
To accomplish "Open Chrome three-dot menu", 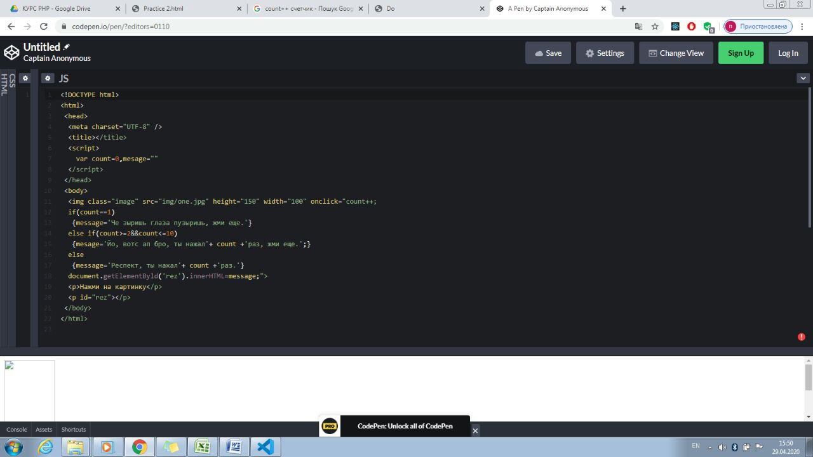I will coord(803,27).
